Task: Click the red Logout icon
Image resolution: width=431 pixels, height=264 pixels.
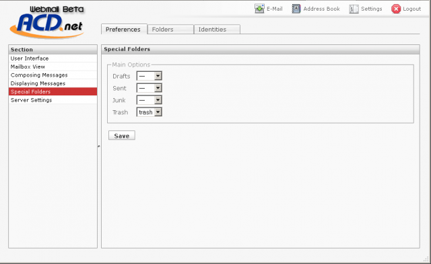Action: [396, 9]
